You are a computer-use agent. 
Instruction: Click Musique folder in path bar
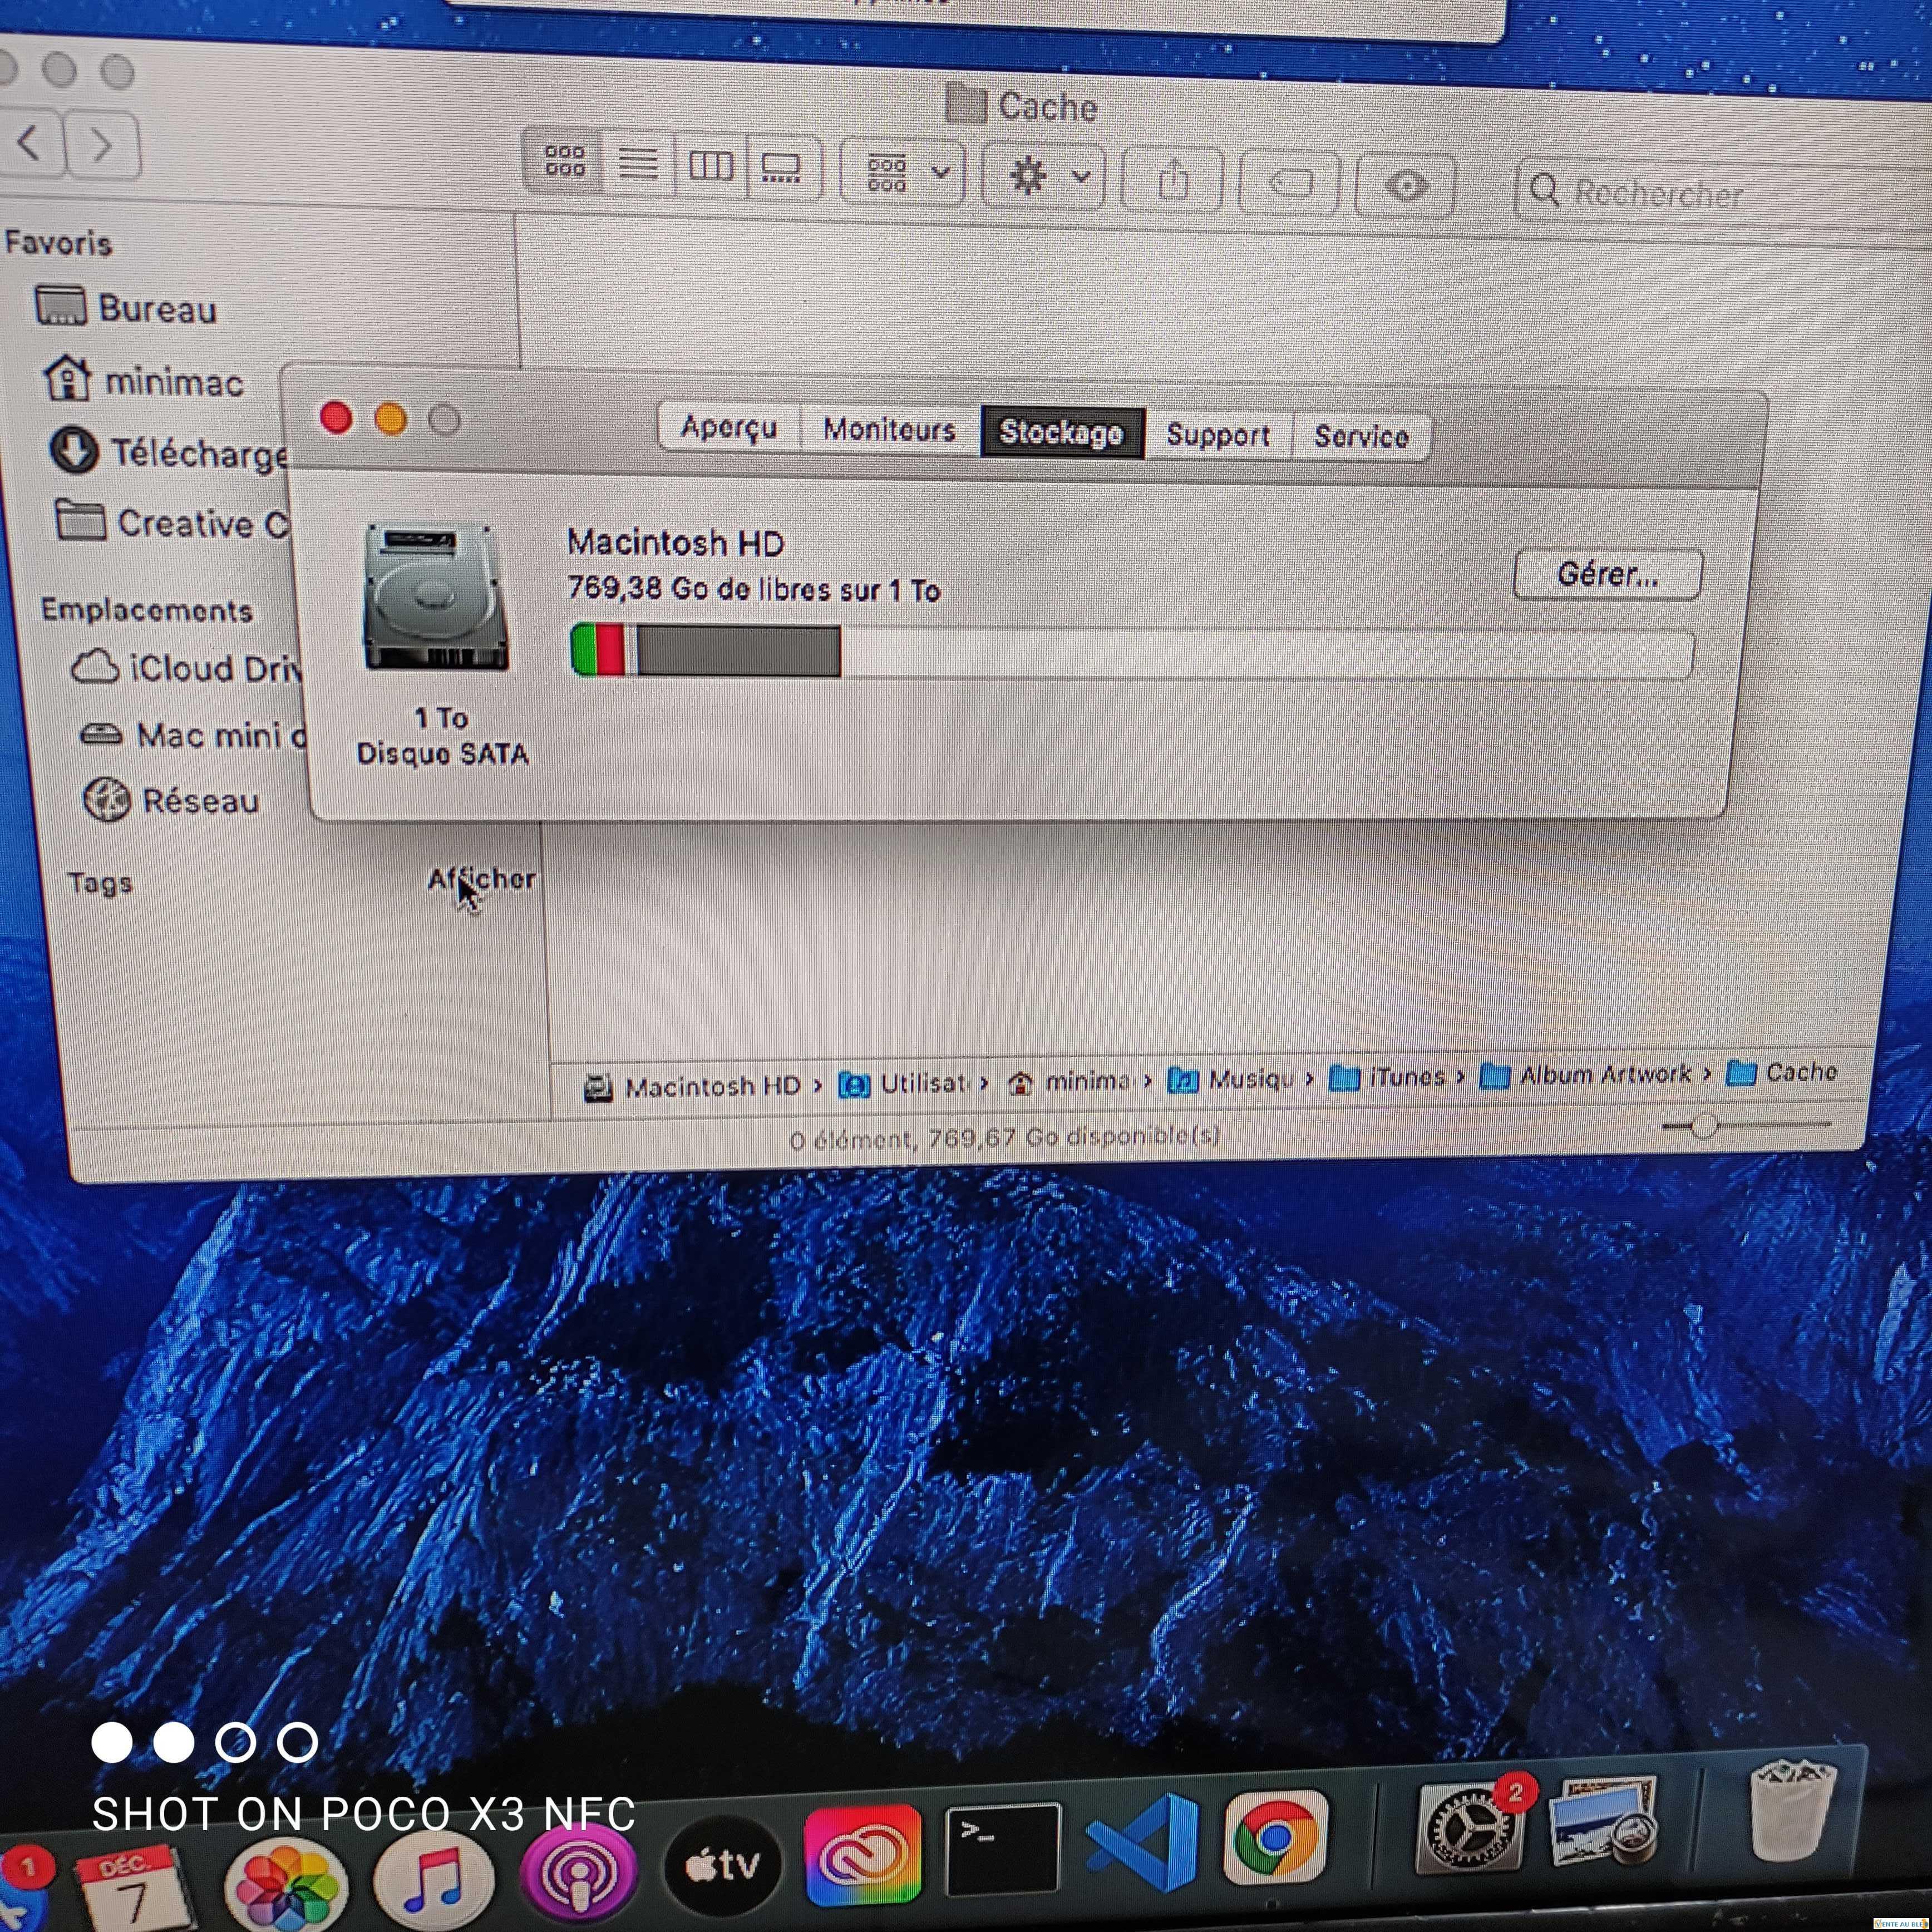(1231, 1079)
